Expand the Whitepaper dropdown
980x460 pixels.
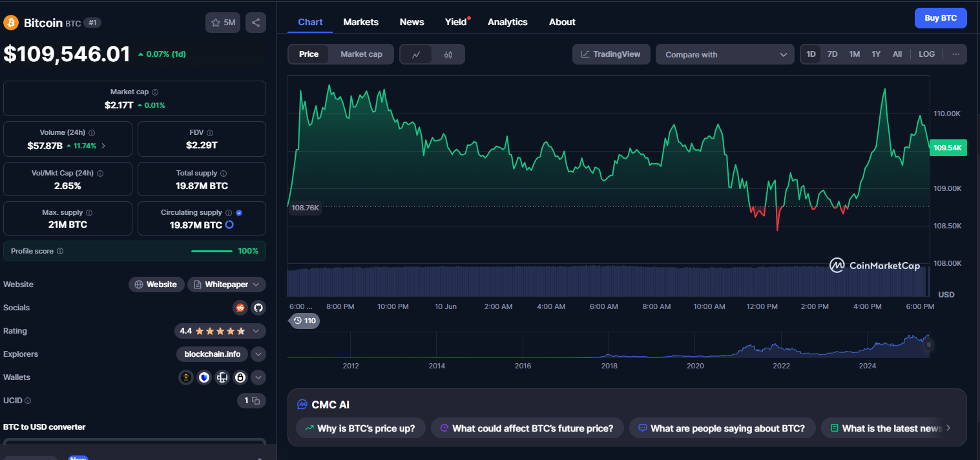pyautogui.click(x=227, y=285)
